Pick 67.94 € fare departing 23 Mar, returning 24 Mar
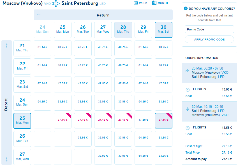The height and width of the screenshot is (167, 238). [x=42, y=84]
